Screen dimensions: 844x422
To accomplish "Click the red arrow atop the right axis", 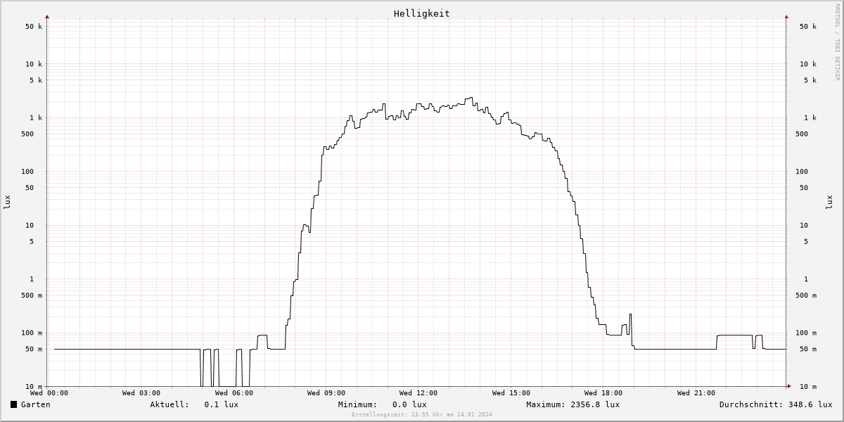I will [786, 16].
